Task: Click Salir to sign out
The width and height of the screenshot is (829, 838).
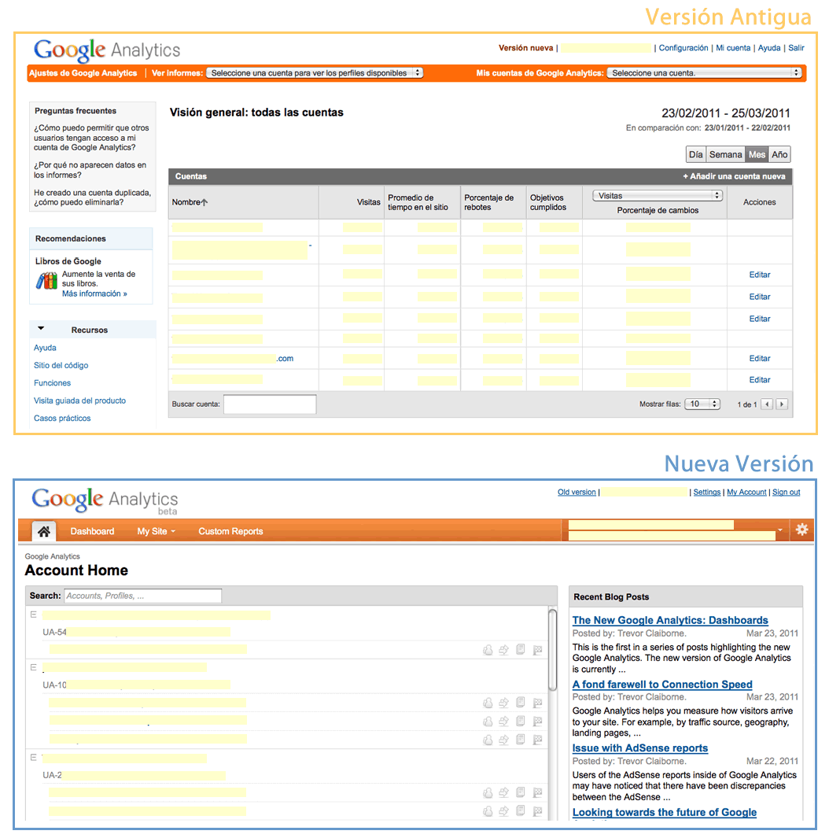Action: tap(796, 48)
